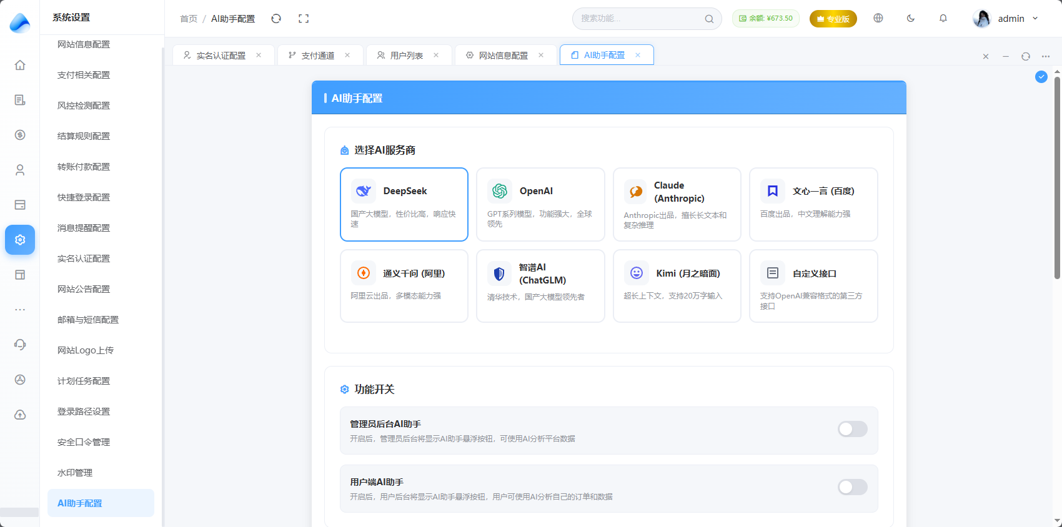Click the 余额 ¥673.50 balance badge
Screen dimensions: 1062x527
pos(766,19)
